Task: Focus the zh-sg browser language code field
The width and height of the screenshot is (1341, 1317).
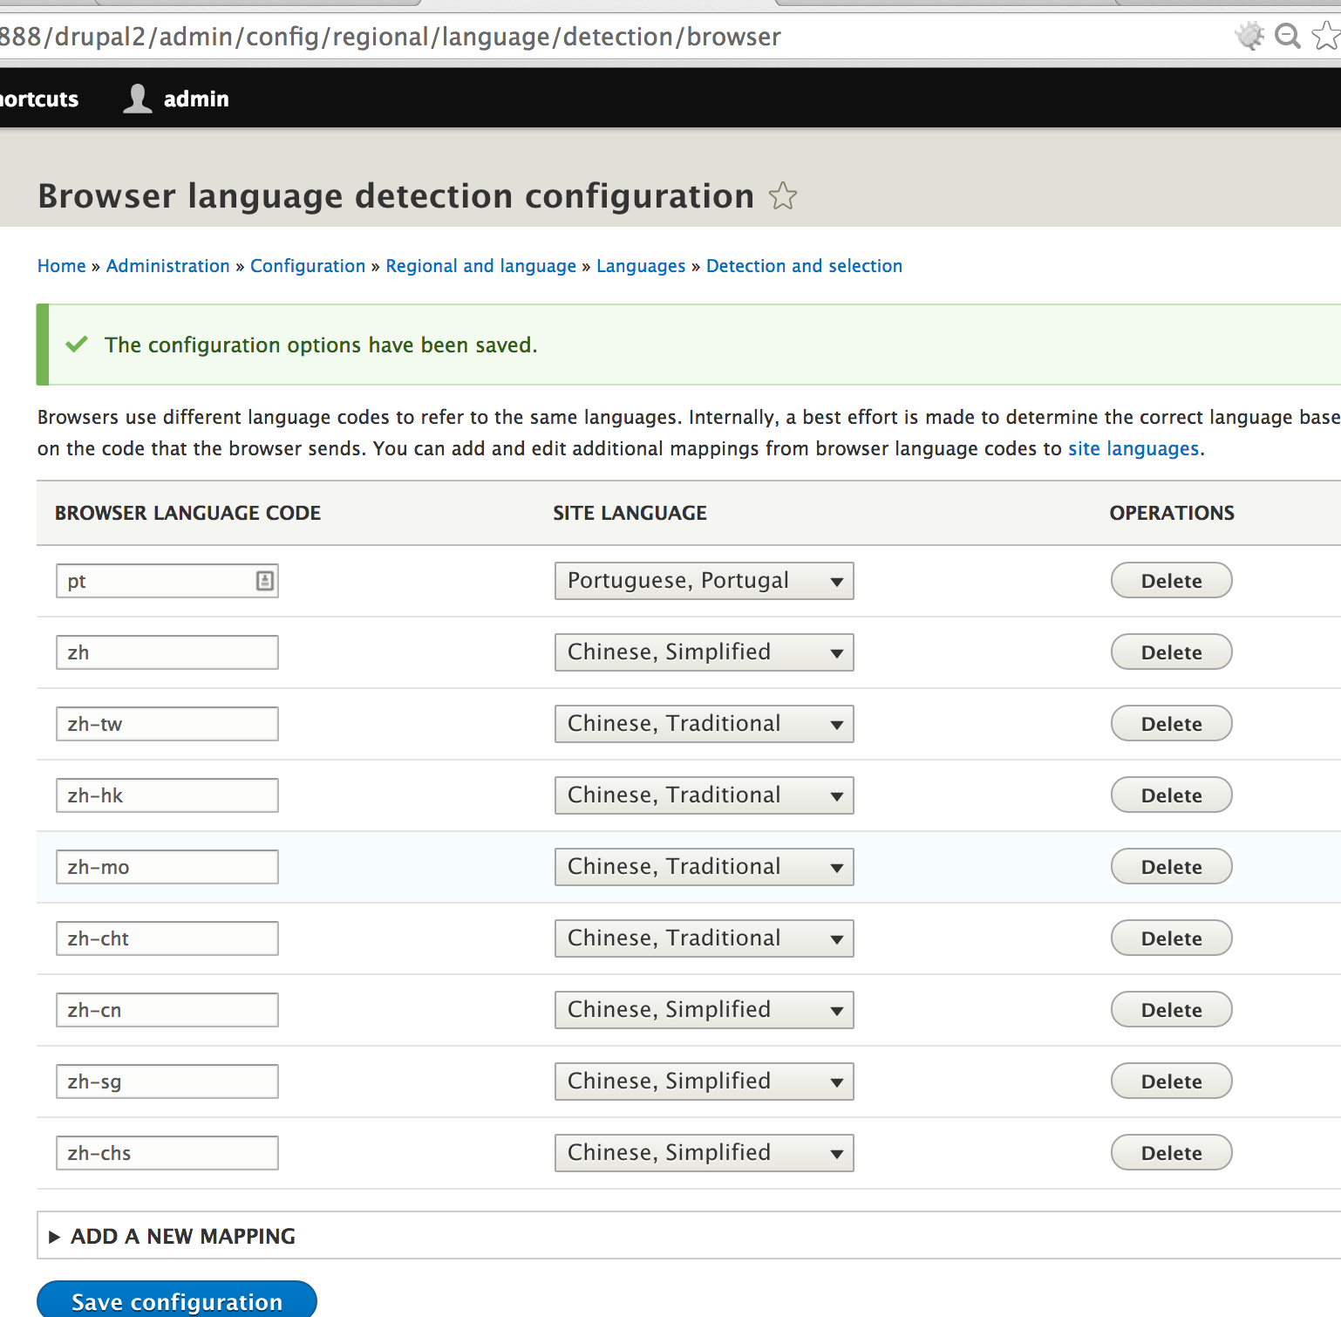Action: point(167,1082)
